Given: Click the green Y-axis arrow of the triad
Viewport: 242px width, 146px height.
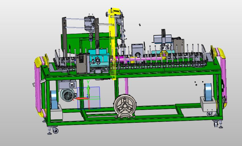Looking at the screenshot, I should 88,91.
